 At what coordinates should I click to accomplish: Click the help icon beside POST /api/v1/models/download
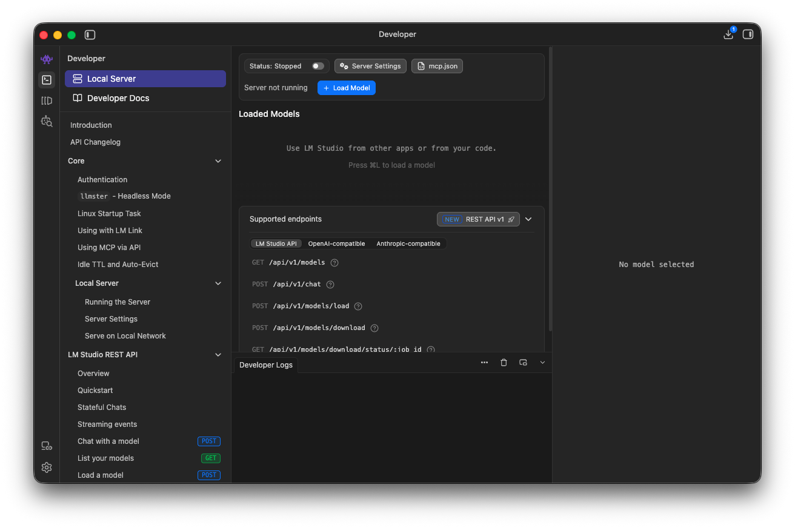[x=374, y=328]
